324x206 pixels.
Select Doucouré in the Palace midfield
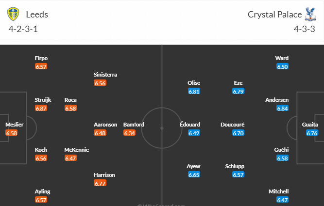pos(232,125)
